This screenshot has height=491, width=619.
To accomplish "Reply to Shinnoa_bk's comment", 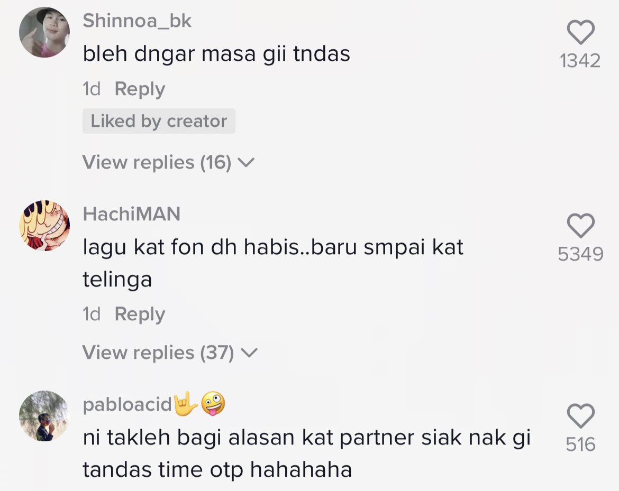I will (140, 89).
